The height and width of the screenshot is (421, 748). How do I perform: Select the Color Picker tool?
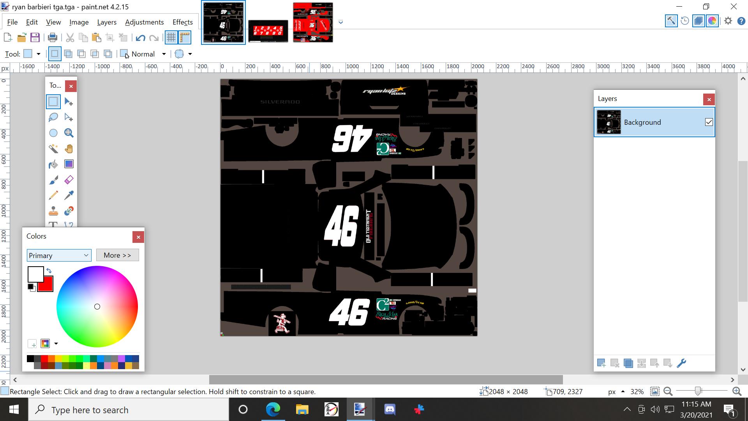(x=69, y=195)
